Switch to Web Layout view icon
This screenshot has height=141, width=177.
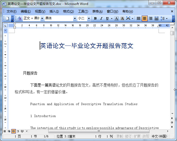point(9,131)
